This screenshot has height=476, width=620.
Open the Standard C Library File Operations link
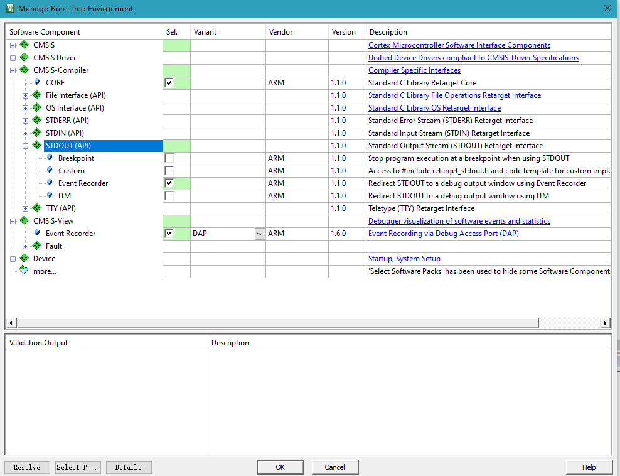coord(454,95)
